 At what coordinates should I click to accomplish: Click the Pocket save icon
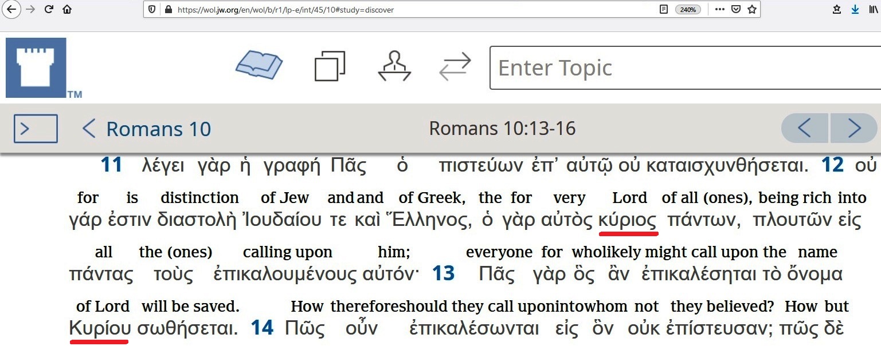pos(736,10)
